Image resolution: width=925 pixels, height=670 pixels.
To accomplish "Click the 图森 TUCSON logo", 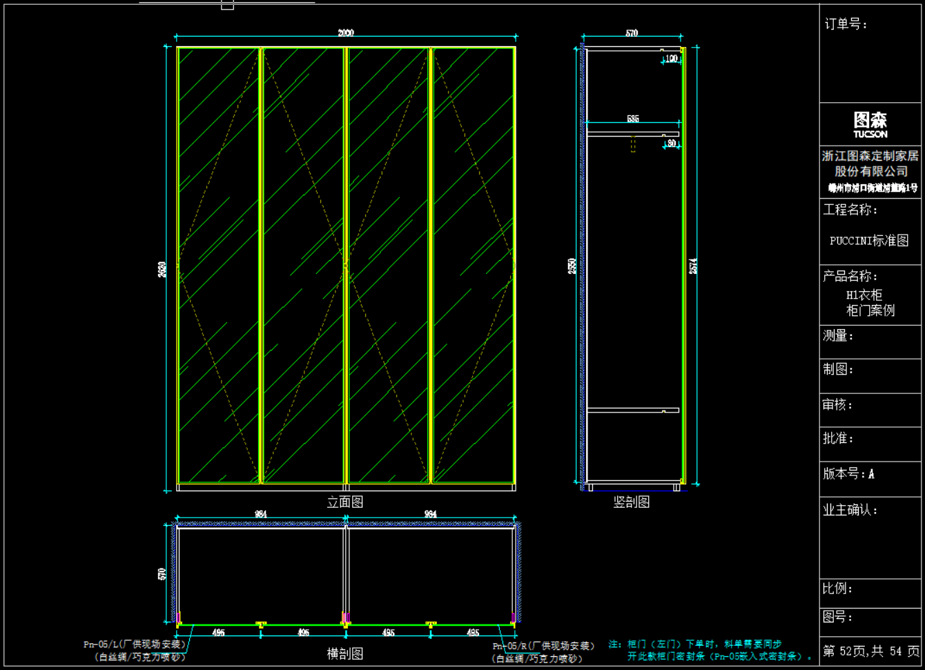I will click(x=870, y=125).
